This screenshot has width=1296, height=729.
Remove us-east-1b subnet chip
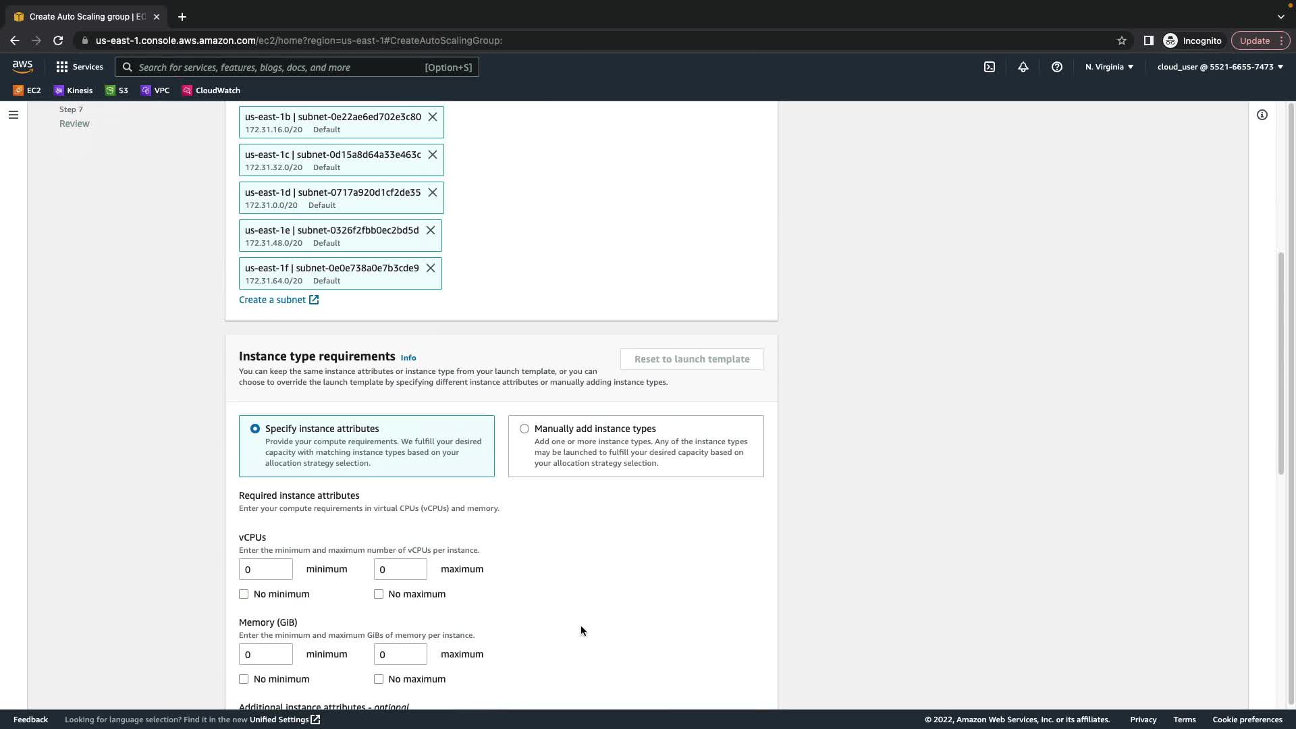(x=433, y=117)
